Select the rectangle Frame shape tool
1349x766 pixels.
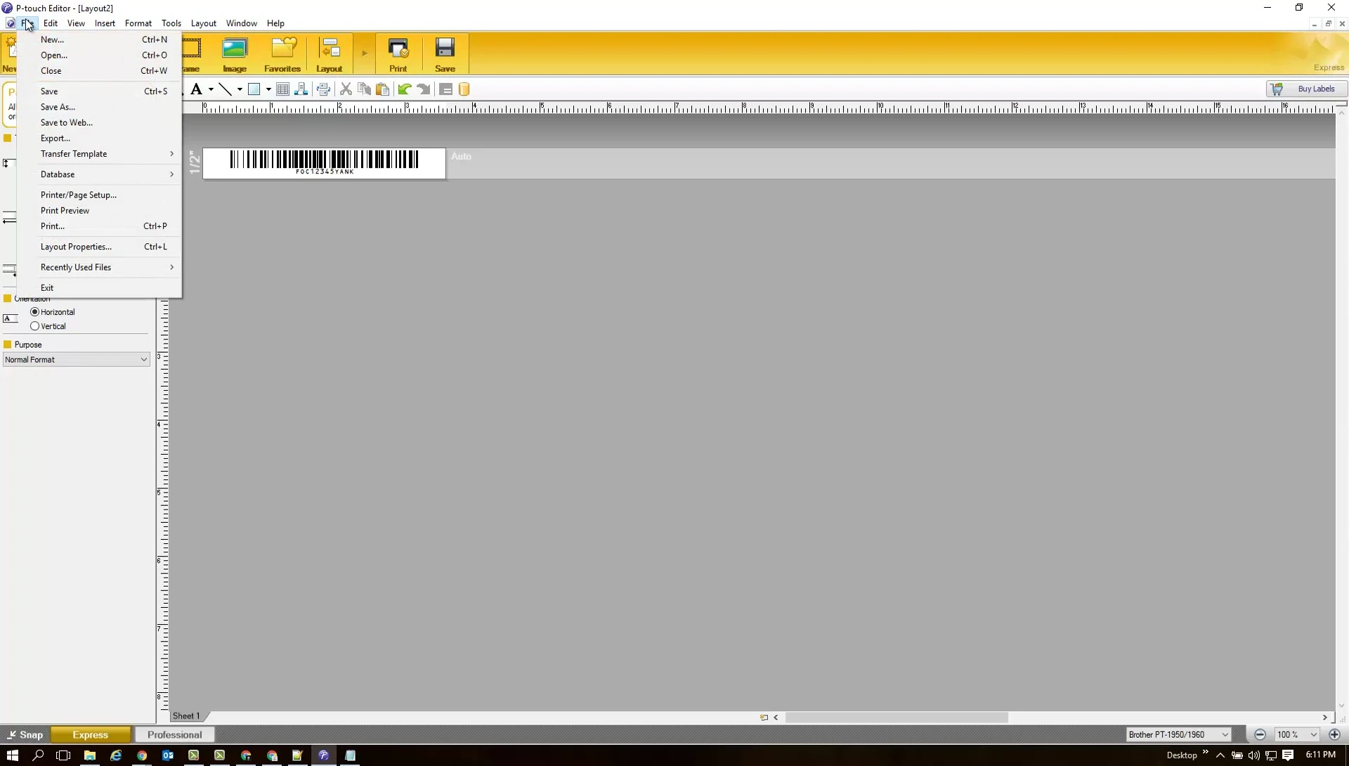[x=254, y=89]
